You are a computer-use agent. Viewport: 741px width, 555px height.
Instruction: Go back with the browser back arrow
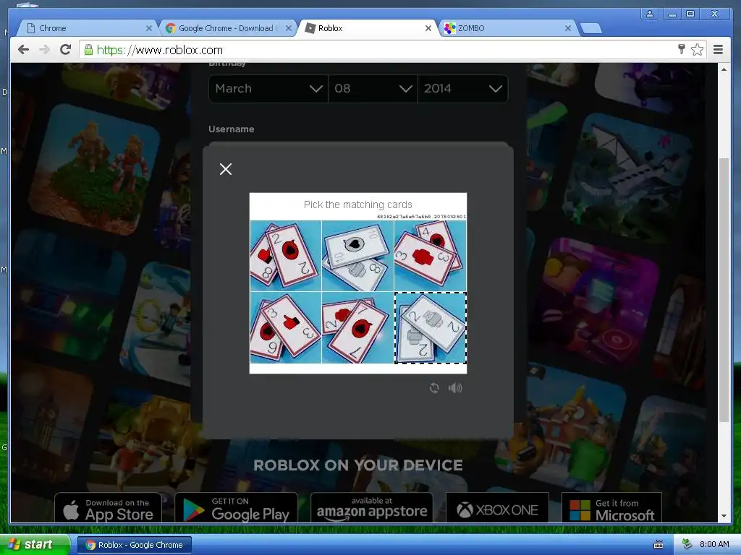pyautogui.click(x=23, y=50)
